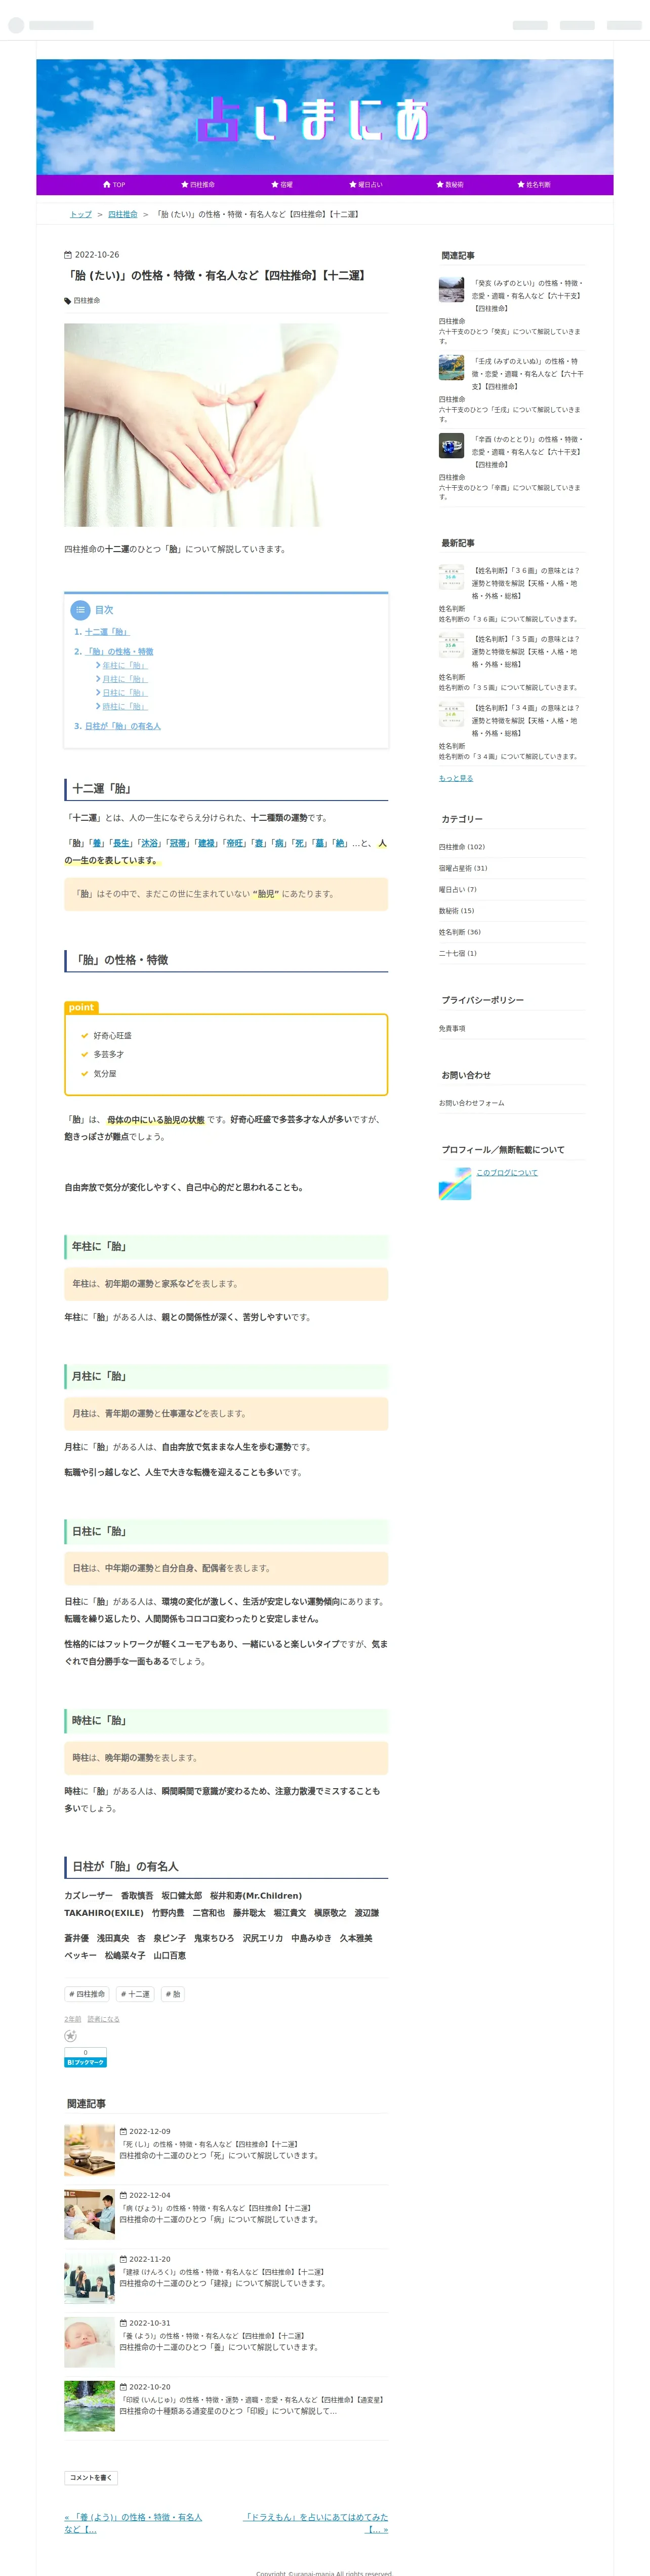Click calendar icon beside 2022-12-09

click(x=123, y=2131)
